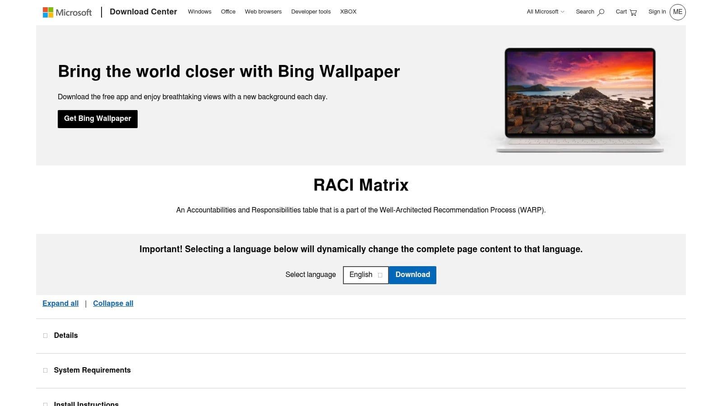Viewport: 722px width, 406px height.
Task: Click the ME account avatar circle
Action: [678, 12]
